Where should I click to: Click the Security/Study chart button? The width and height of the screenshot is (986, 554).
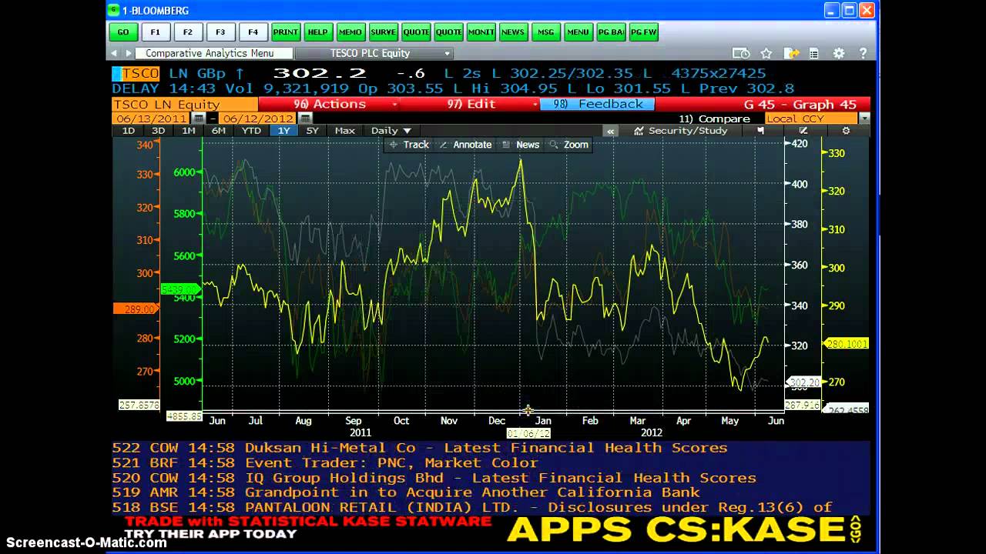coord(681,131)
